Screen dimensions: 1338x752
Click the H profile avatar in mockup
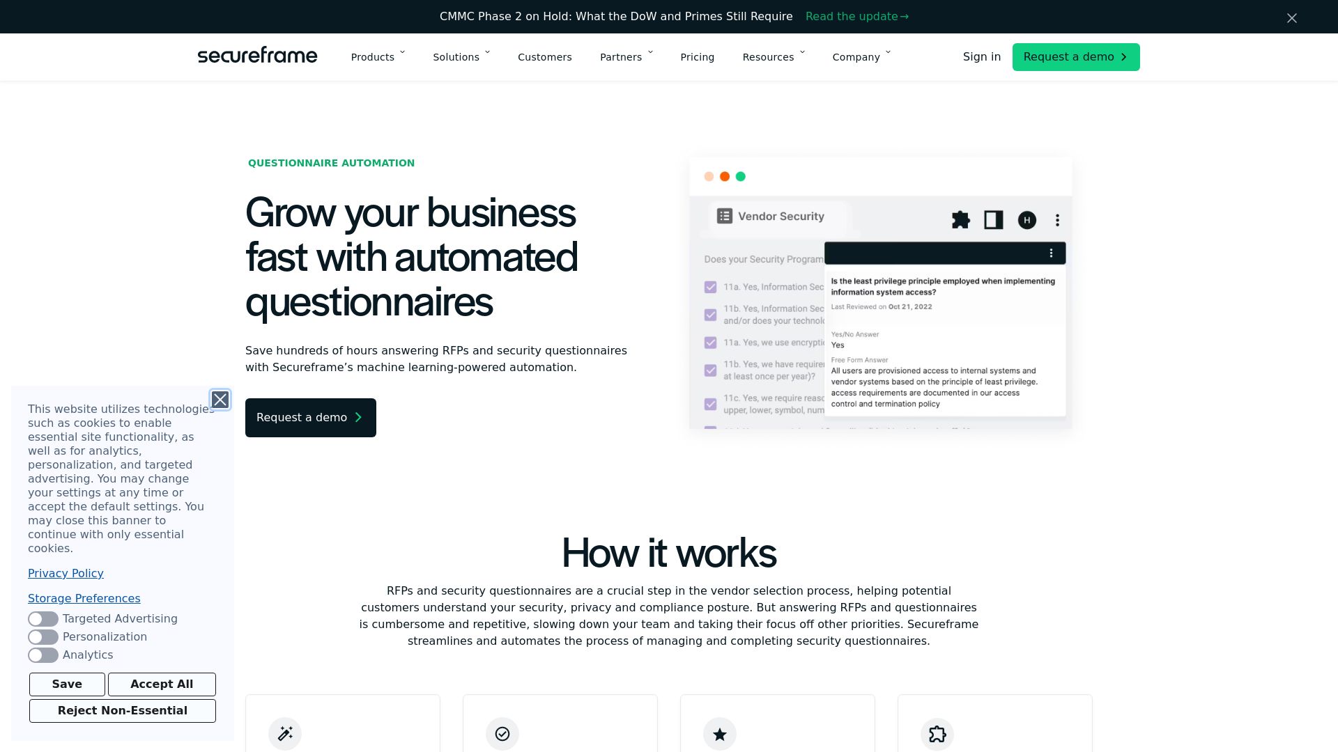1027,220
